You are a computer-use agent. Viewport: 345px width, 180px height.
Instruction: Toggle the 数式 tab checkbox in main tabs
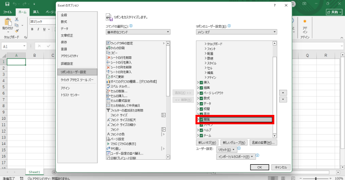coord(201,98)
